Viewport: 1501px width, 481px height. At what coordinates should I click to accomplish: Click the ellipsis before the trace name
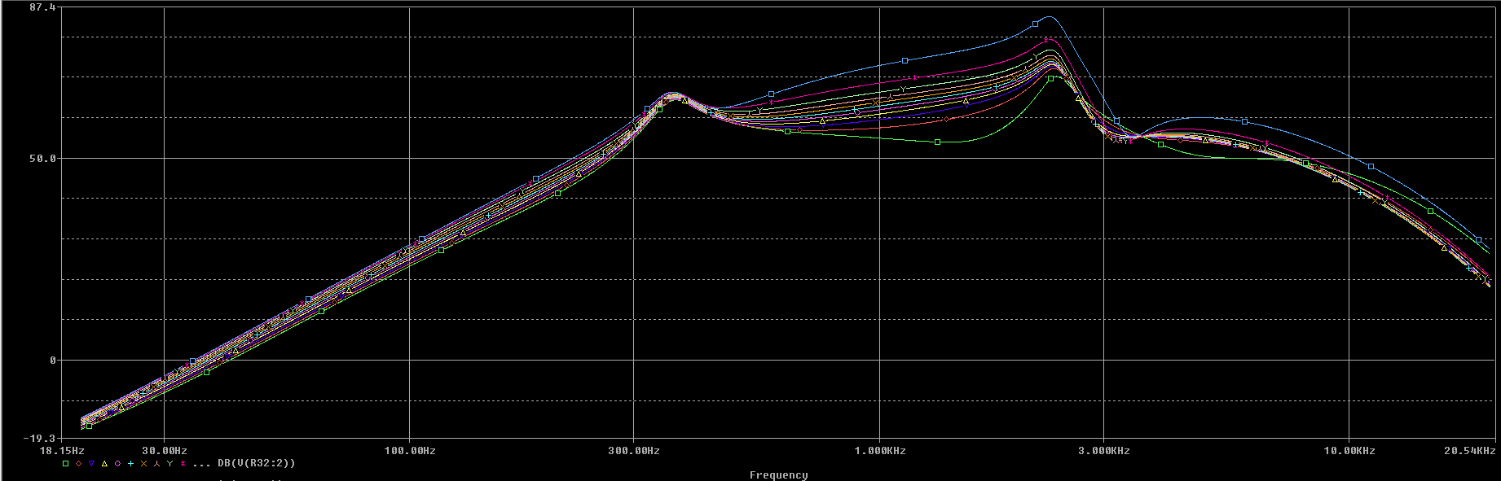coord(201,466)
